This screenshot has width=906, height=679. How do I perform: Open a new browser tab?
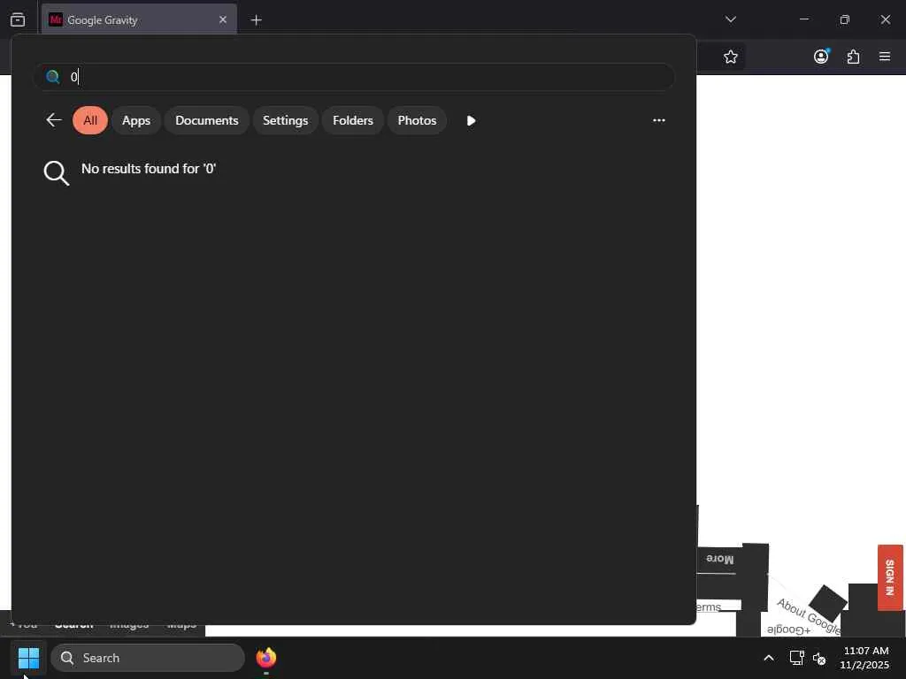256,20
